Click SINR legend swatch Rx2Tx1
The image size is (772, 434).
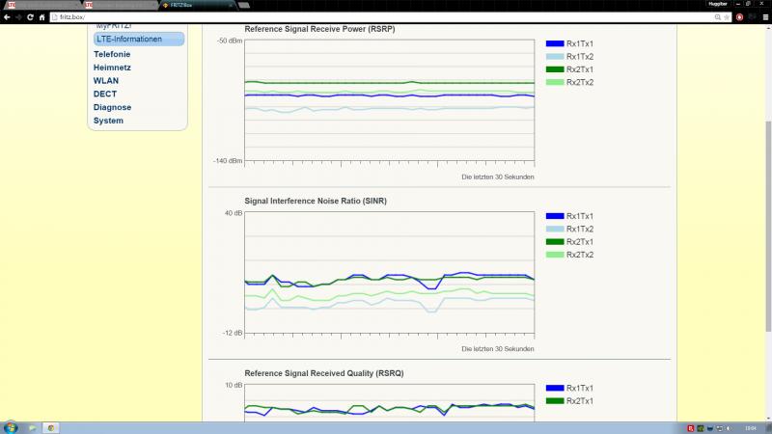(555, 242)
